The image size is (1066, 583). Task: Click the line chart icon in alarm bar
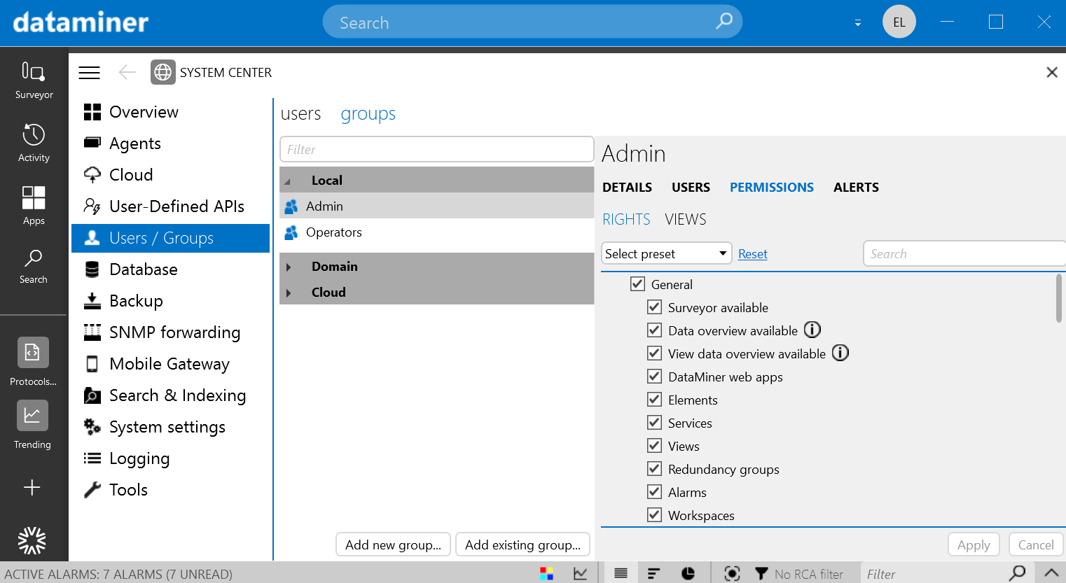point(581,574)
